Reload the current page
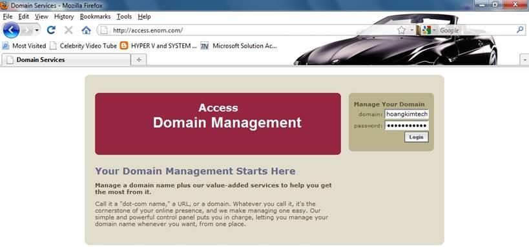 (x=51, y=30)
